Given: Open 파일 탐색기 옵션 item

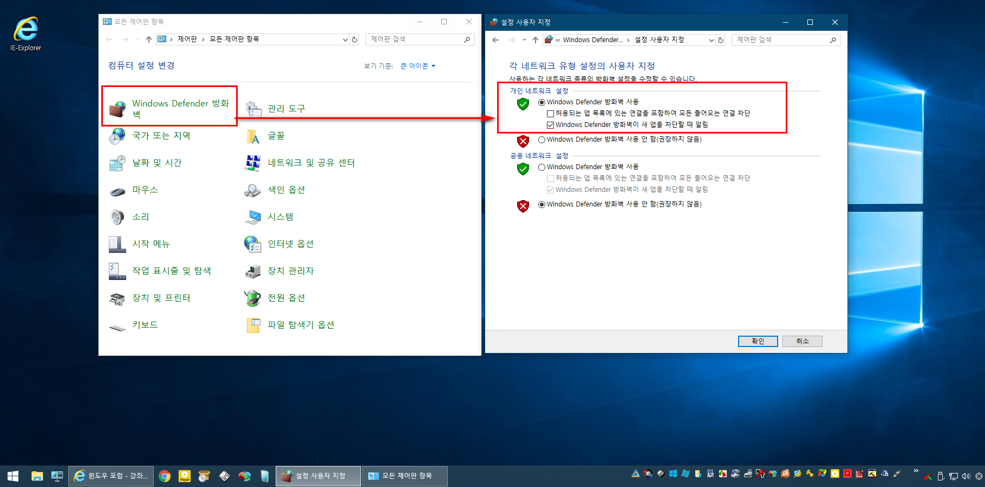Looking at the screenshot, I should [289, 325].
